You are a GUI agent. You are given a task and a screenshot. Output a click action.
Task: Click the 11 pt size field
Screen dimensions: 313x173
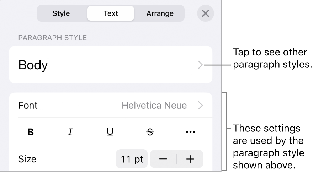coord(132,159)
